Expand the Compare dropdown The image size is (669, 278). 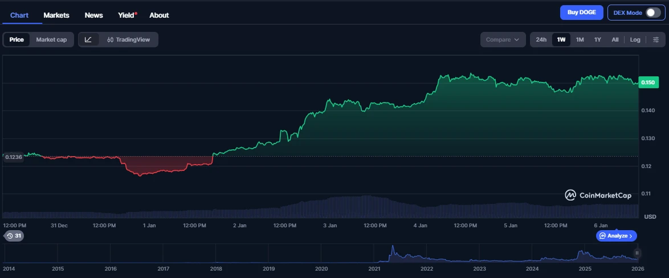pyautogui.click(x=503, y=40)
